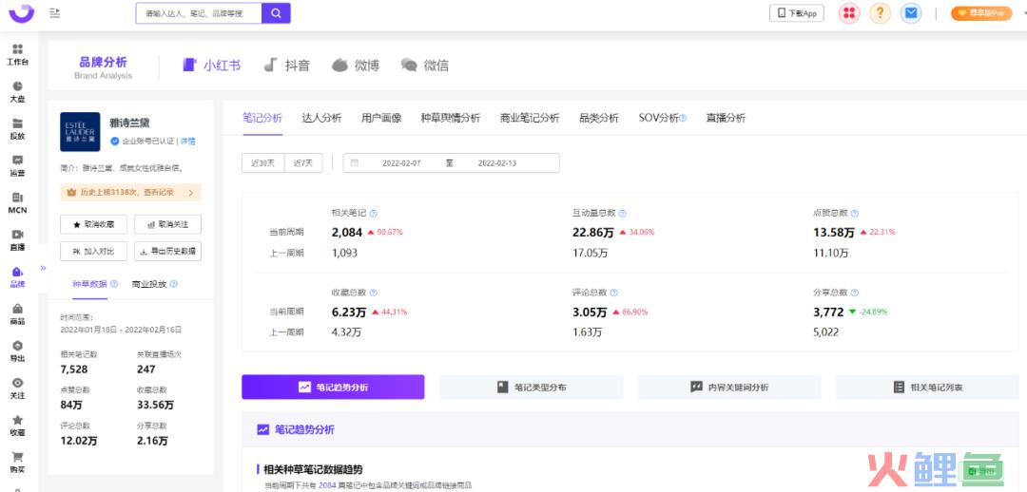Click the orange Pro membership badge
The image size is (1027, 492).
(x=981, y=13)
